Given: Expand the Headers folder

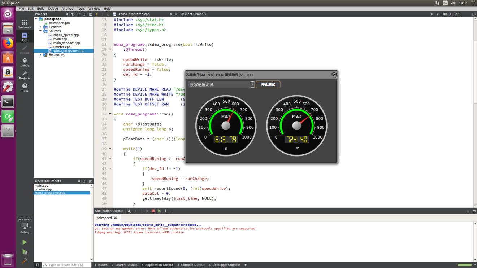Looking at the screenshot, I should (40, 27).
